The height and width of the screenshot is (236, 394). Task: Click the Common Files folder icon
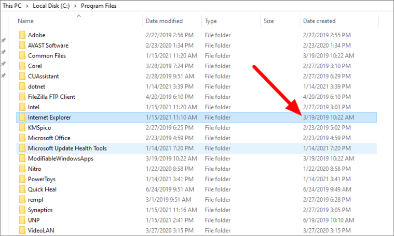coord(22,55)
